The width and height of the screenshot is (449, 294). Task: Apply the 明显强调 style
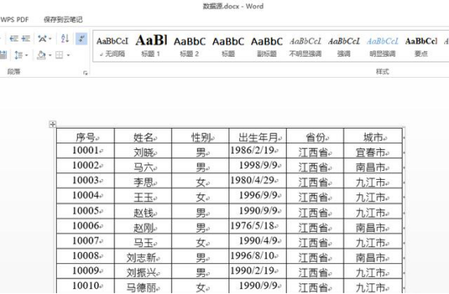point(383,46)
